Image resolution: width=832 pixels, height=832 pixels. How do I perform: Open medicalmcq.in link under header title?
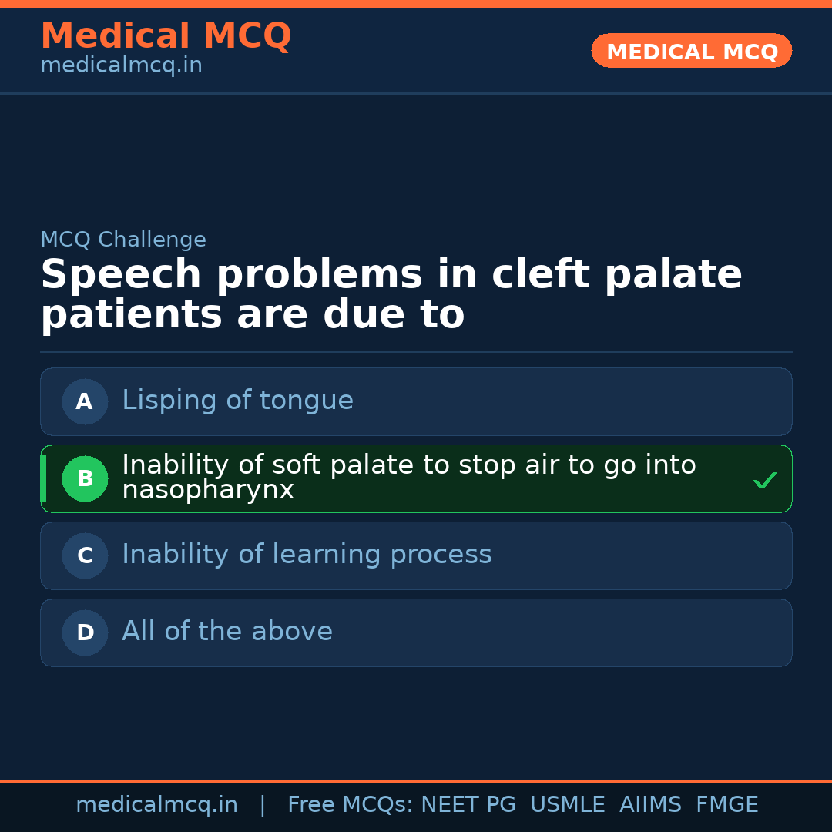tap(121, 66)
